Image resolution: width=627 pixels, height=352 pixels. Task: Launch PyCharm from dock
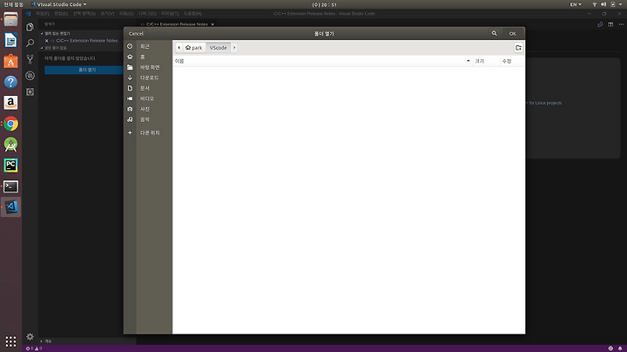click(x=10, y=166)
